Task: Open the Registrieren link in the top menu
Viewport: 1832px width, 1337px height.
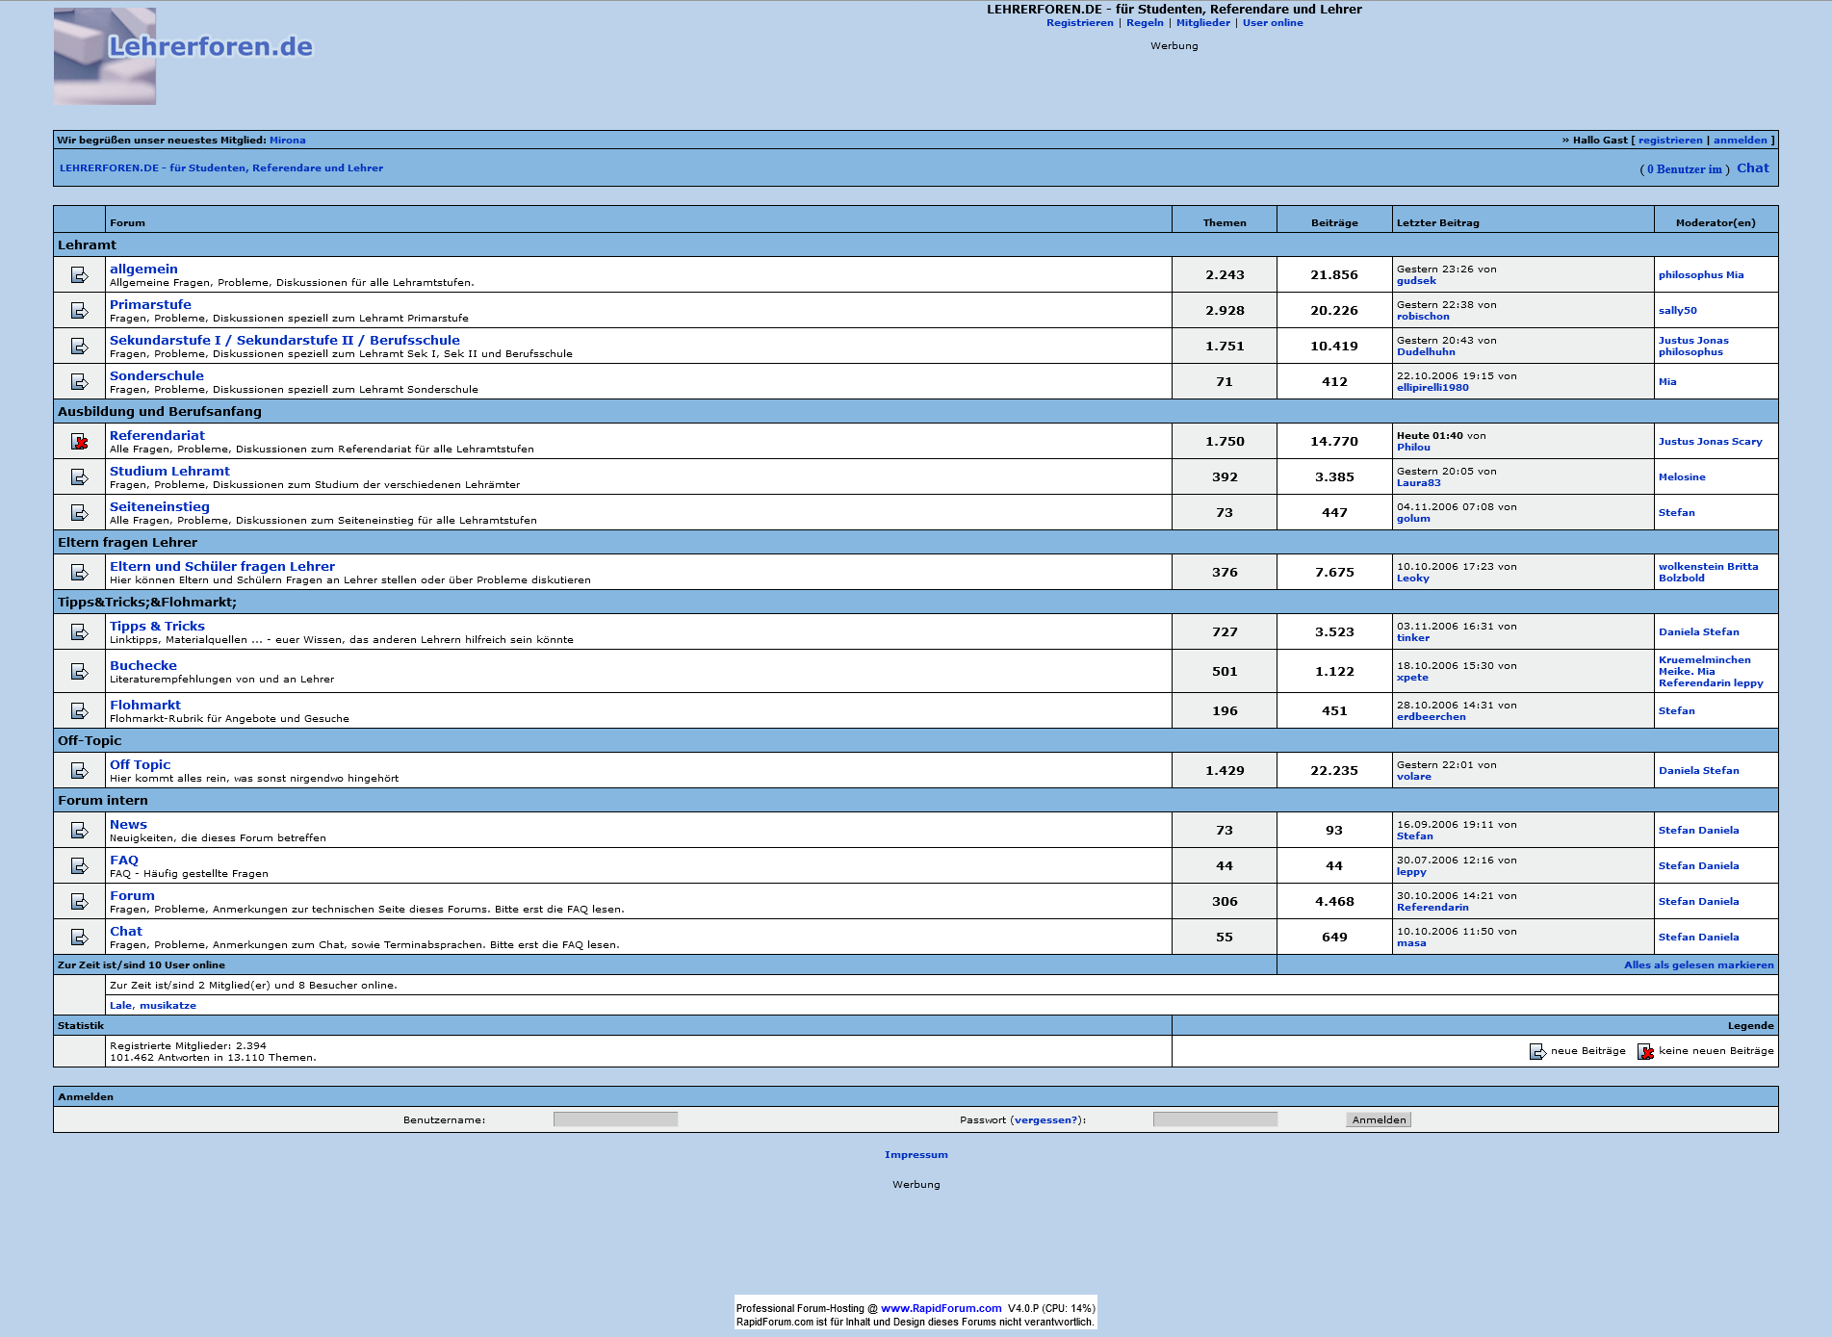Action: [1079, 23]
